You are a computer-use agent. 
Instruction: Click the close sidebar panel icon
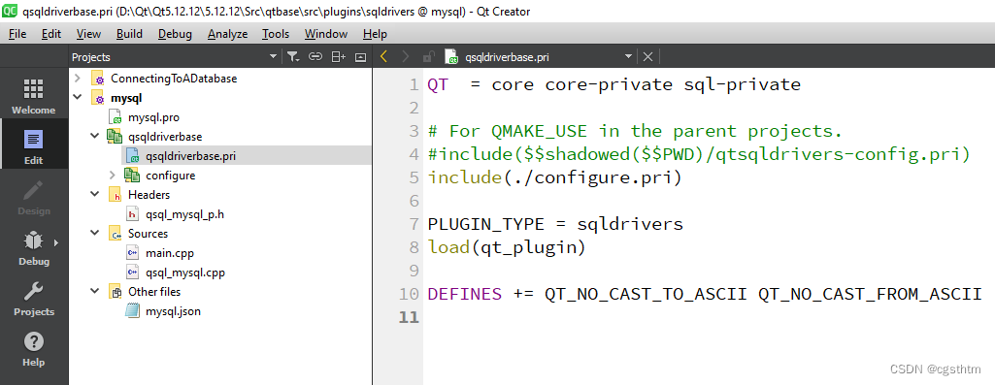(x=360, y=57)
